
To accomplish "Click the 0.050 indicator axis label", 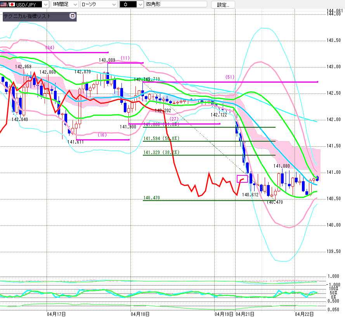I will [x=333, y=310].
